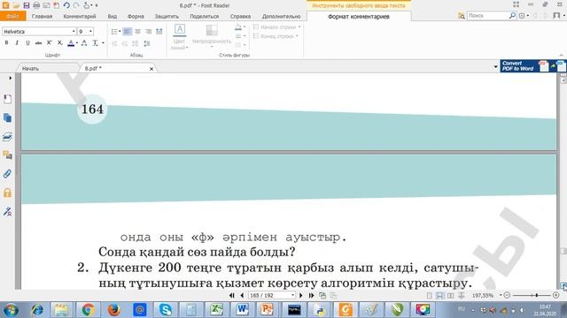Open the Формат комментариев tab
Viewport: 567px width, 318px height.
(x=359, y=16)
